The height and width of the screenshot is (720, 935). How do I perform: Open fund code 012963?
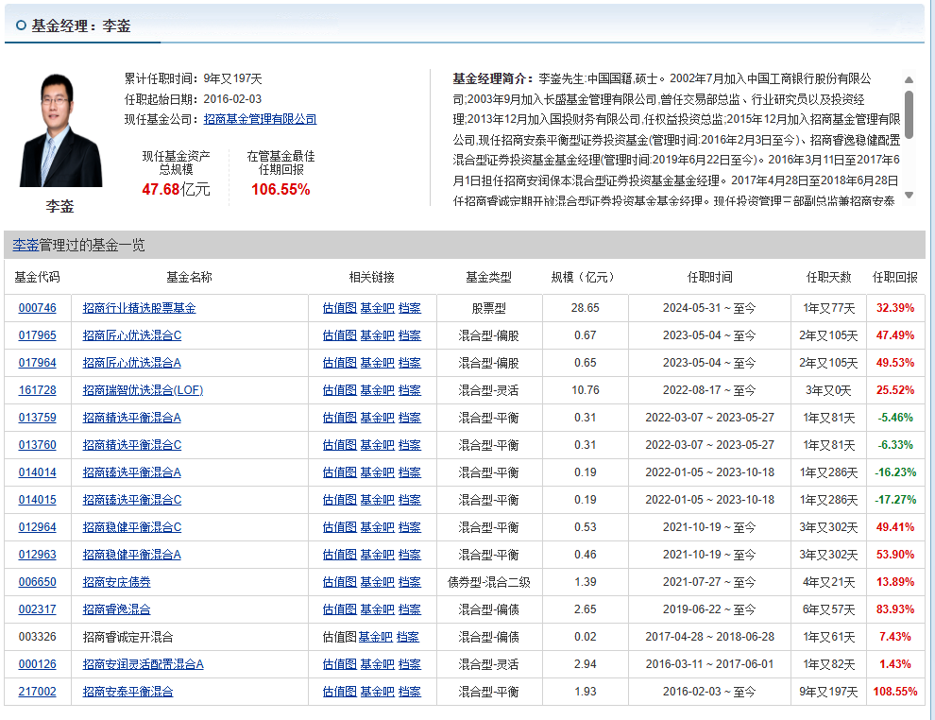tap(38, 555)
